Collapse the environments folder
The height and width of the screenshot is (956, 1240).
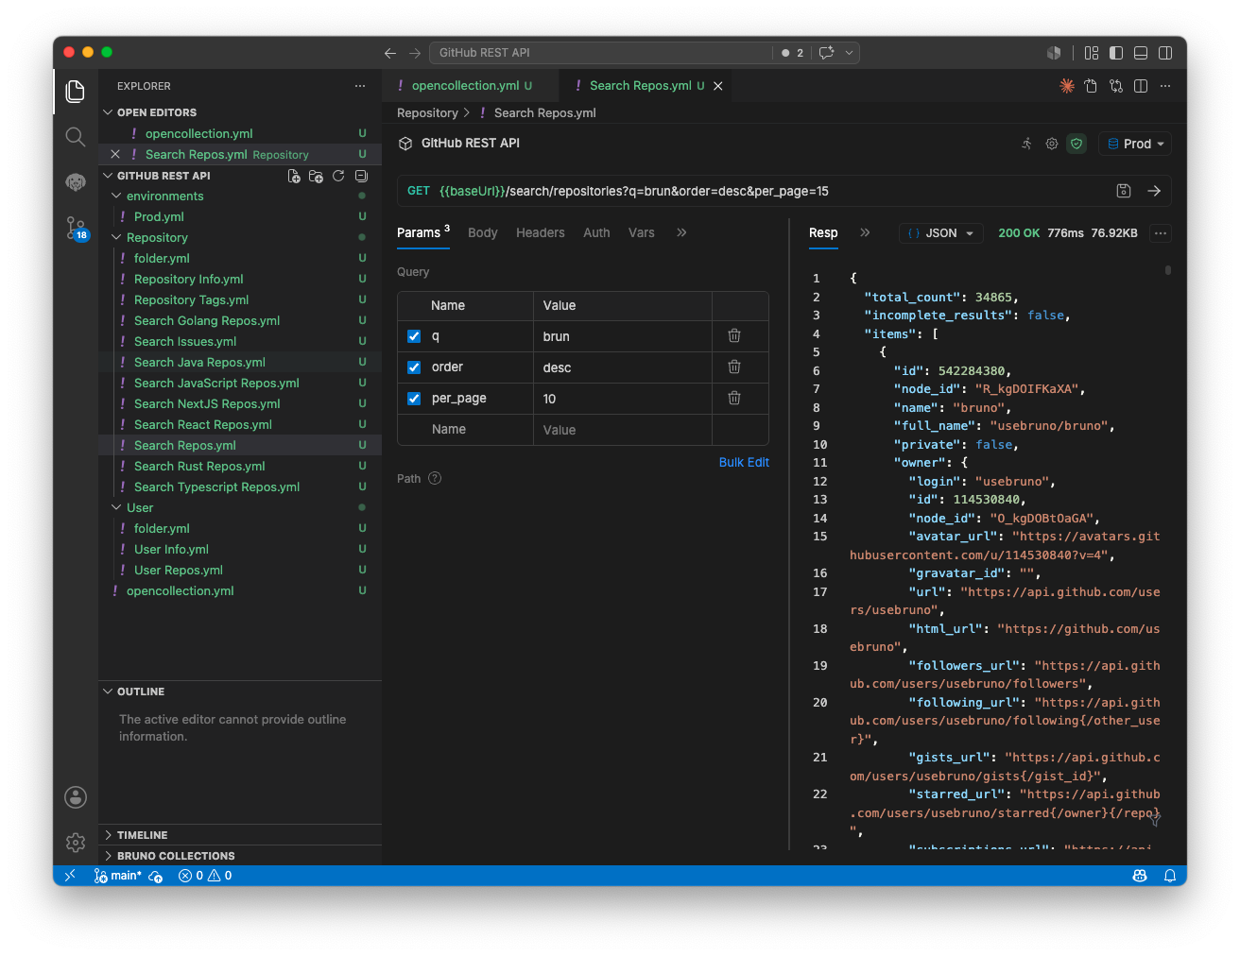(x=117, y=196)
